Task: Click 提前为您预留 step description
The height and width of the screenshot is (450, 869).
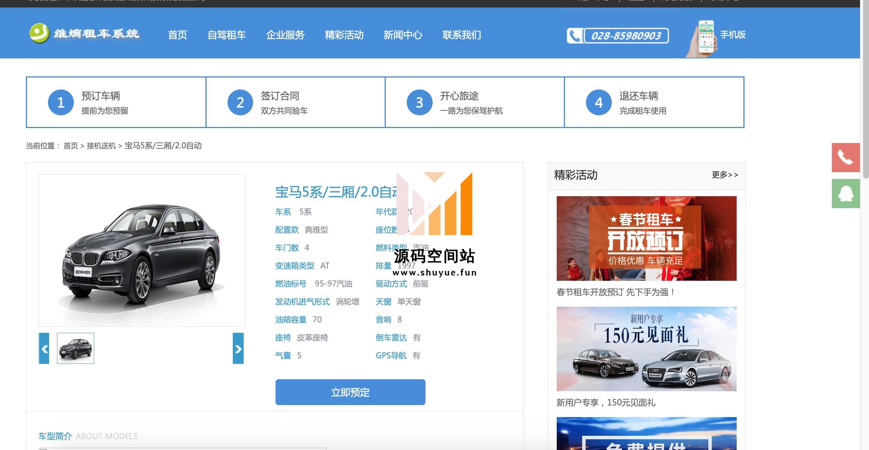Action: (105, 111)
